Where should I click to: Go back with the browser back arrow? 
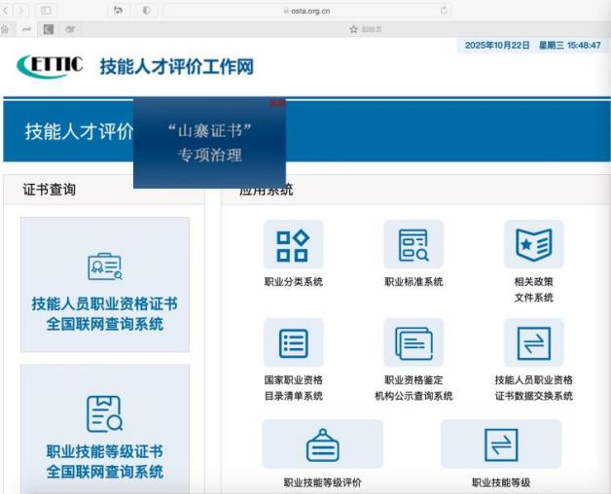(6, 10)
